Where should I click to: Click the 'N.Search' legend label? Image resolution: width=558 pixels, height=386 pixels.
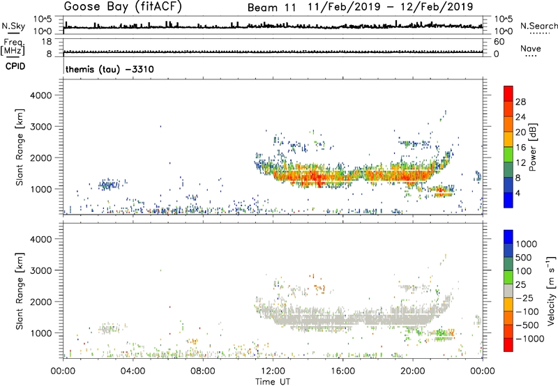(539, 26)
